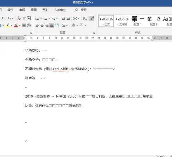
Task: Click the text 半角空格
Action: 32,50
